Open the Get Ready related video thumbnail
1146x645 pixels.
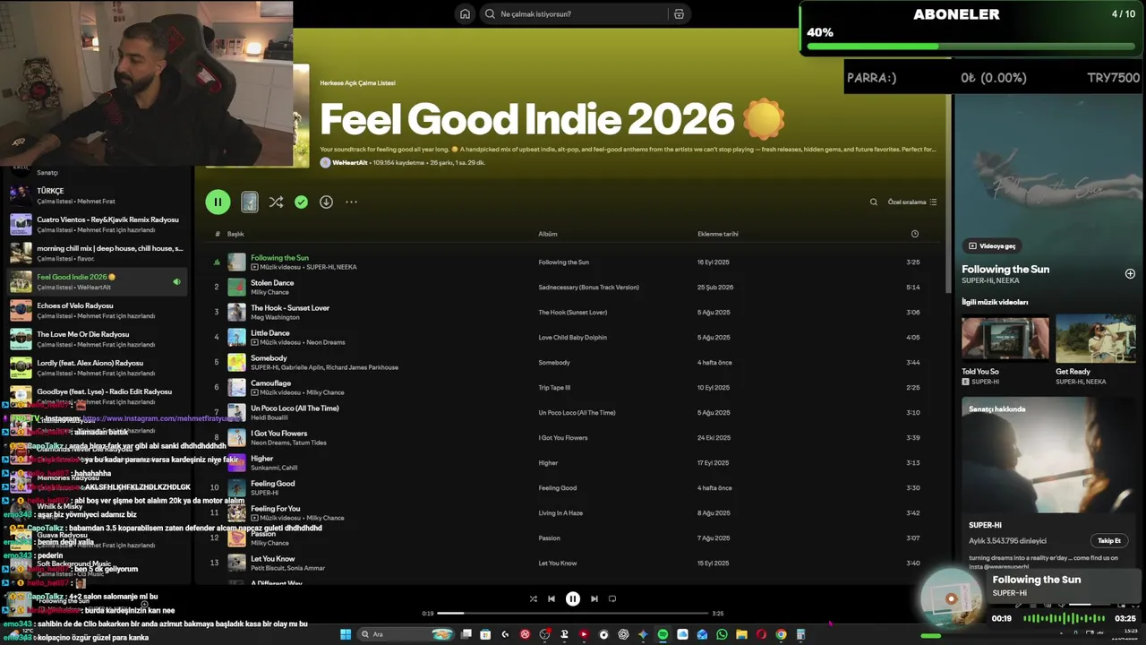tap(1096, 339)
